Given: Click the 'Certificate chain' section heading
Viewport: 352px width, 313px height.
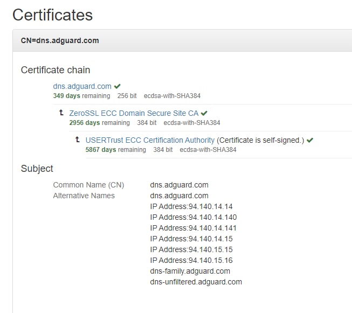Looking at the screenshot, I should point(56,70).
